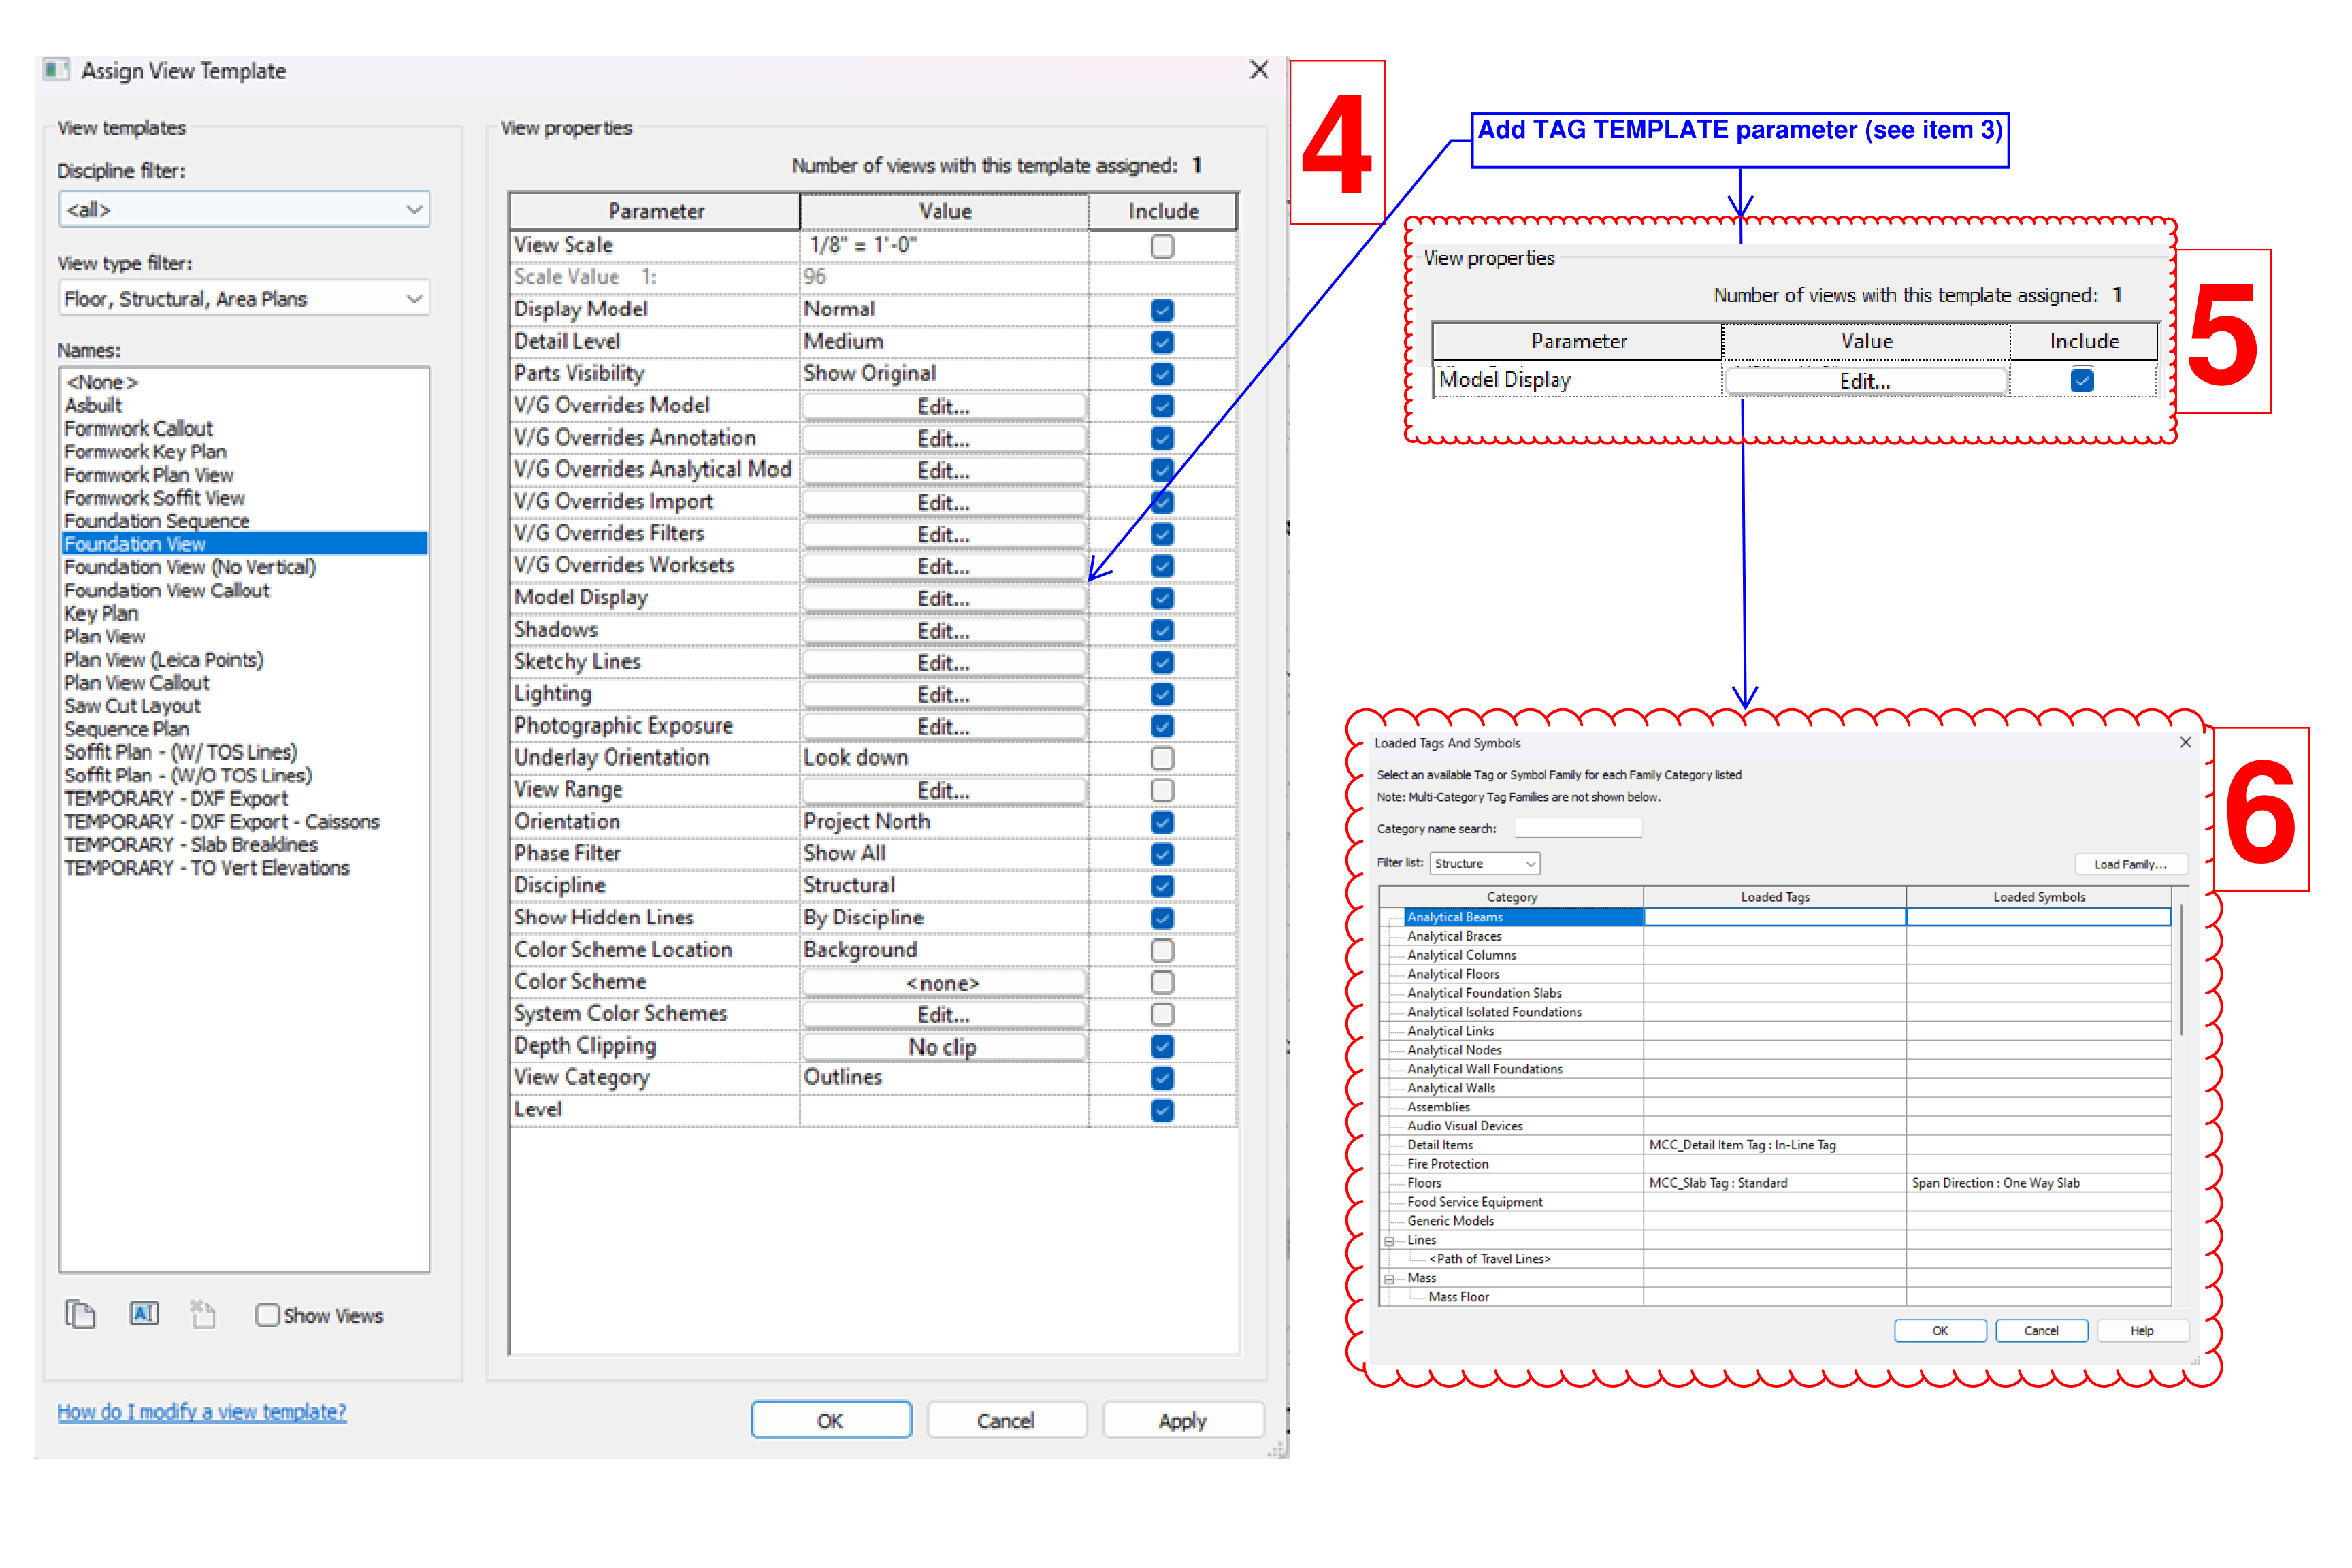Screen dimensions: 2352x1568
Task: Enable the Show Views checkbox
Action: click(267, 1315)
